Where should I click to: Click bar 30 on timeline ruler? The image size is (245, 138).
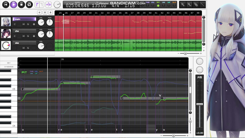[90, 13]
